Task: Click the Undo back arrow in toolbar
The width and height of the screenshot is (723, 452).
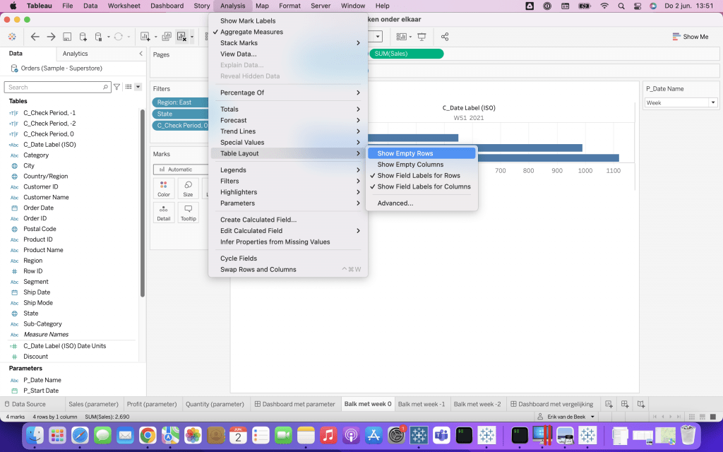Action: pyautogui.click(x=35, y=37)
